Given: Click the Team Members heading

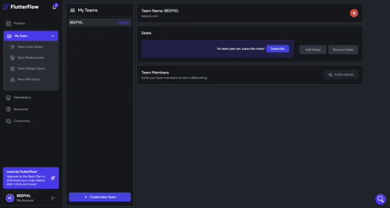Looking at the screenshot, I should click(155, 73).
